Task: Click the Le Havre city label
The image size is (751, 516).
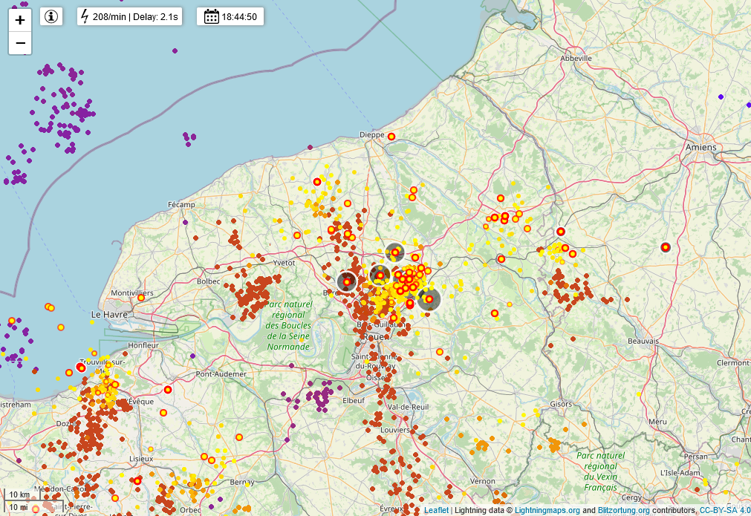Action: tap(109, 315)
